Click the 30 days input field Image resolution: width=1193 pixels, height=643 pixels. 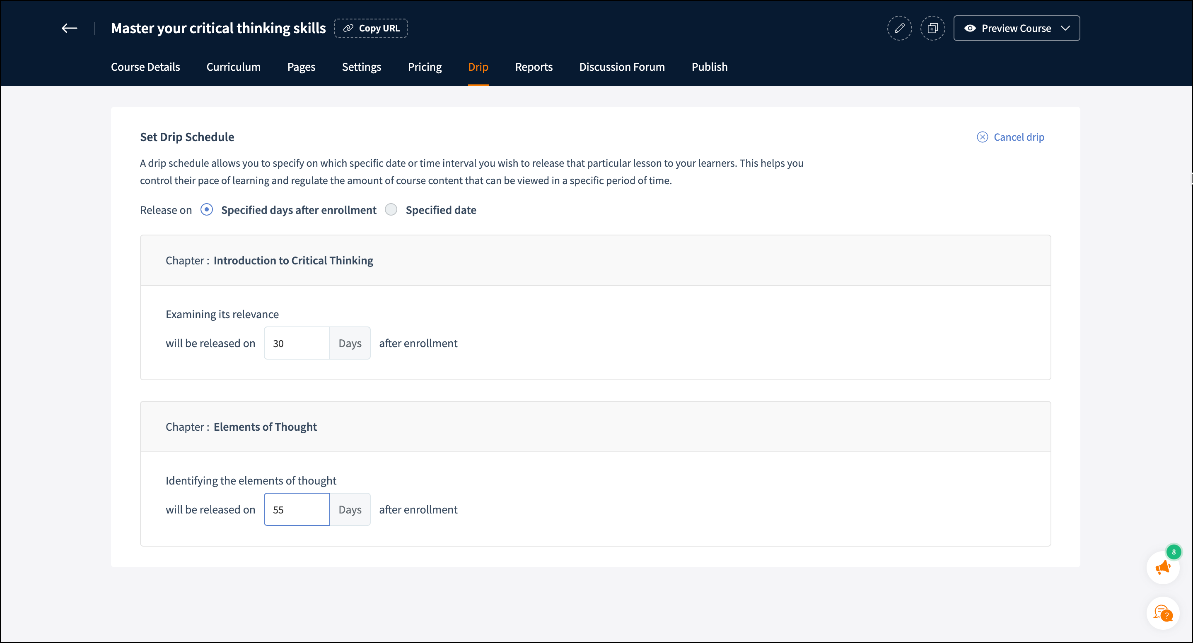point(297,343)
